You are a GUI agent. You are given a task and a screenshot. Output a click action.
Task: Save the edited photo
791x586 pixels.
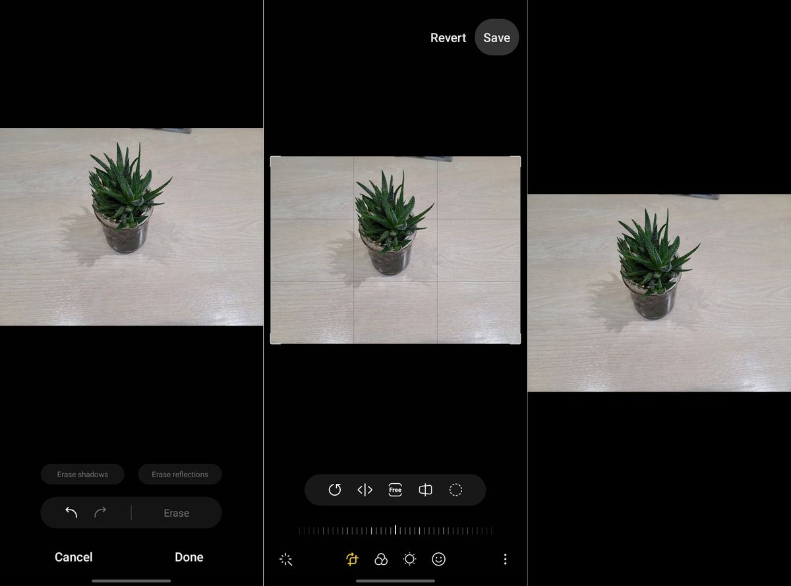tap(496, 38)
